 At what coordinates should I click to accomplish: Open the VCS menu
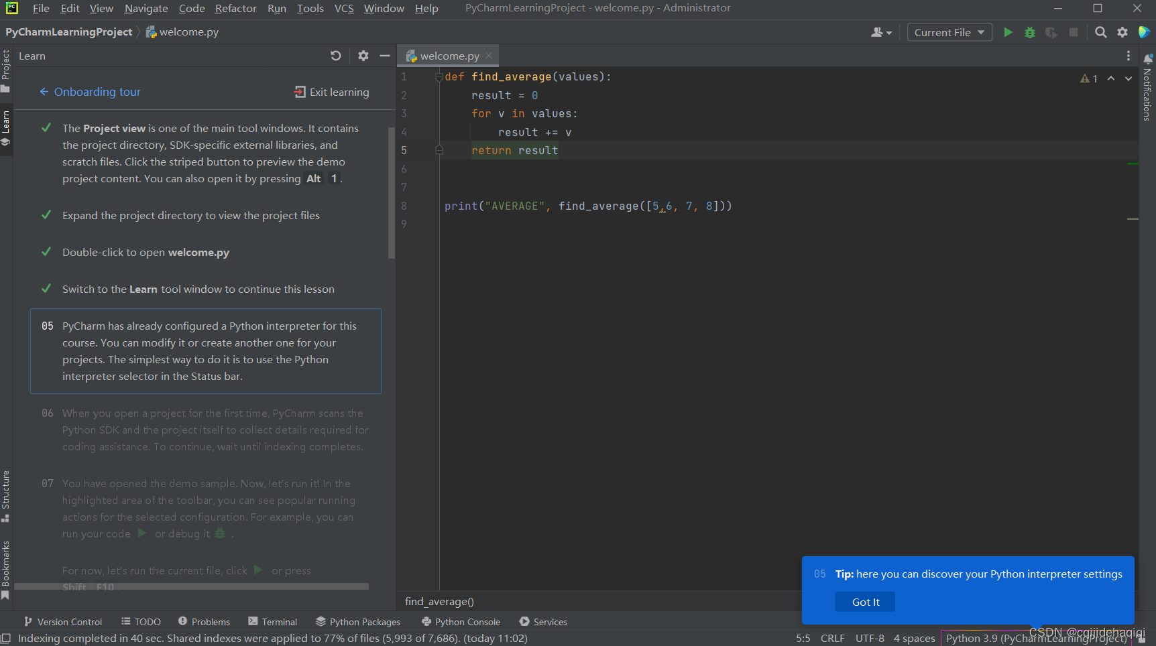[x=344, y=8]
